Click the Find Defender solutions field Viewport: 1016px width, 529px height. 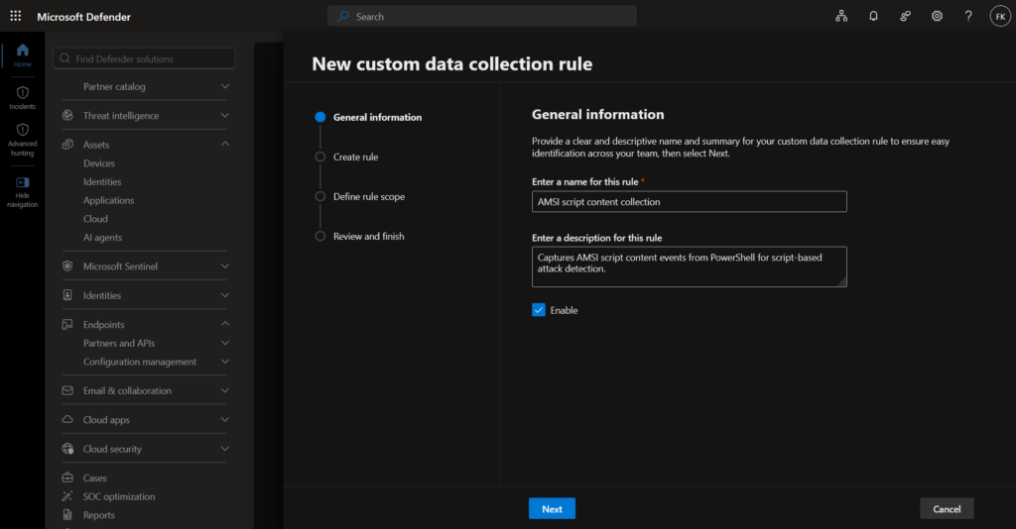click(x=144, y=58)
